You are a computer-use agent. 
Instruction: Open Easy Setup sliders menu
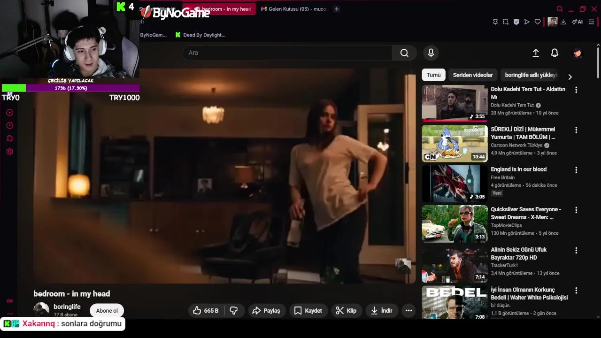click(x=591, y=22)
